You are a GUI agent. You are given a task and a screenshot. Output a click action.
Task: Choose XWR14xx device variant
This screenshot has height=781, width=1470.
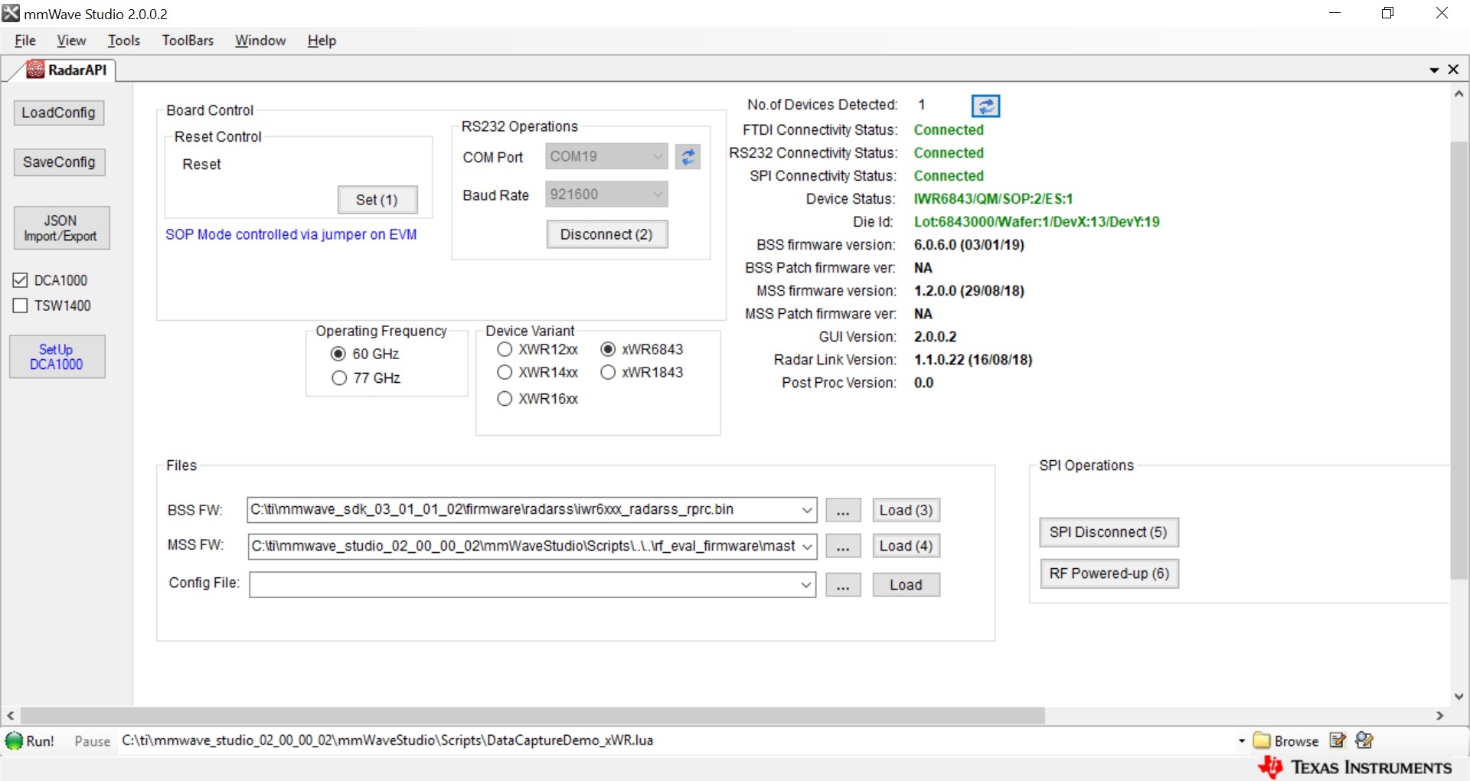505,372
